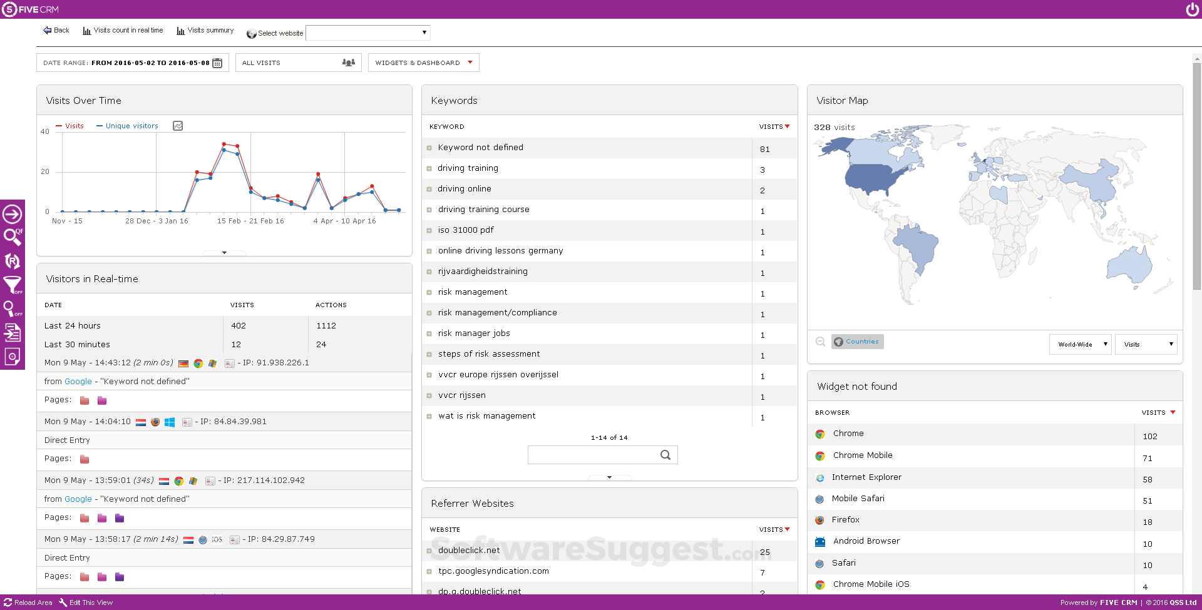Image resolution: width=1202 pixels, height=610 pixels.
Task: Open Edit This View wrench icon
Action: pyautogui.click(x=62, y=602)
